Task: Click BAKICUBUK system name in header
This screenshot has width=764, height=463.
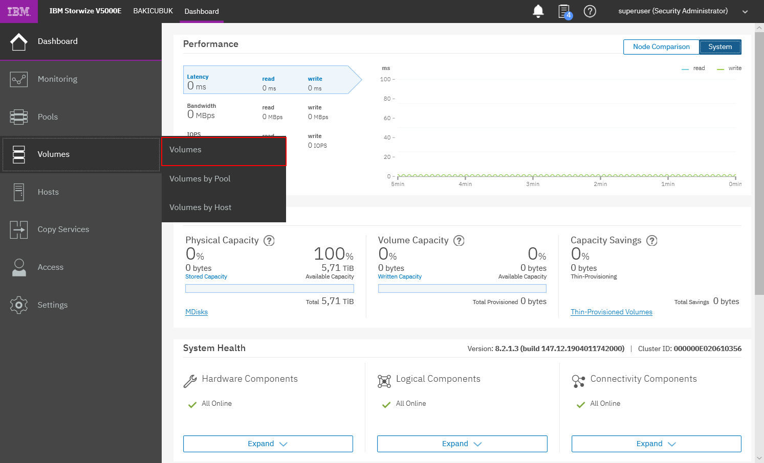Action: [x=153, y=11]
